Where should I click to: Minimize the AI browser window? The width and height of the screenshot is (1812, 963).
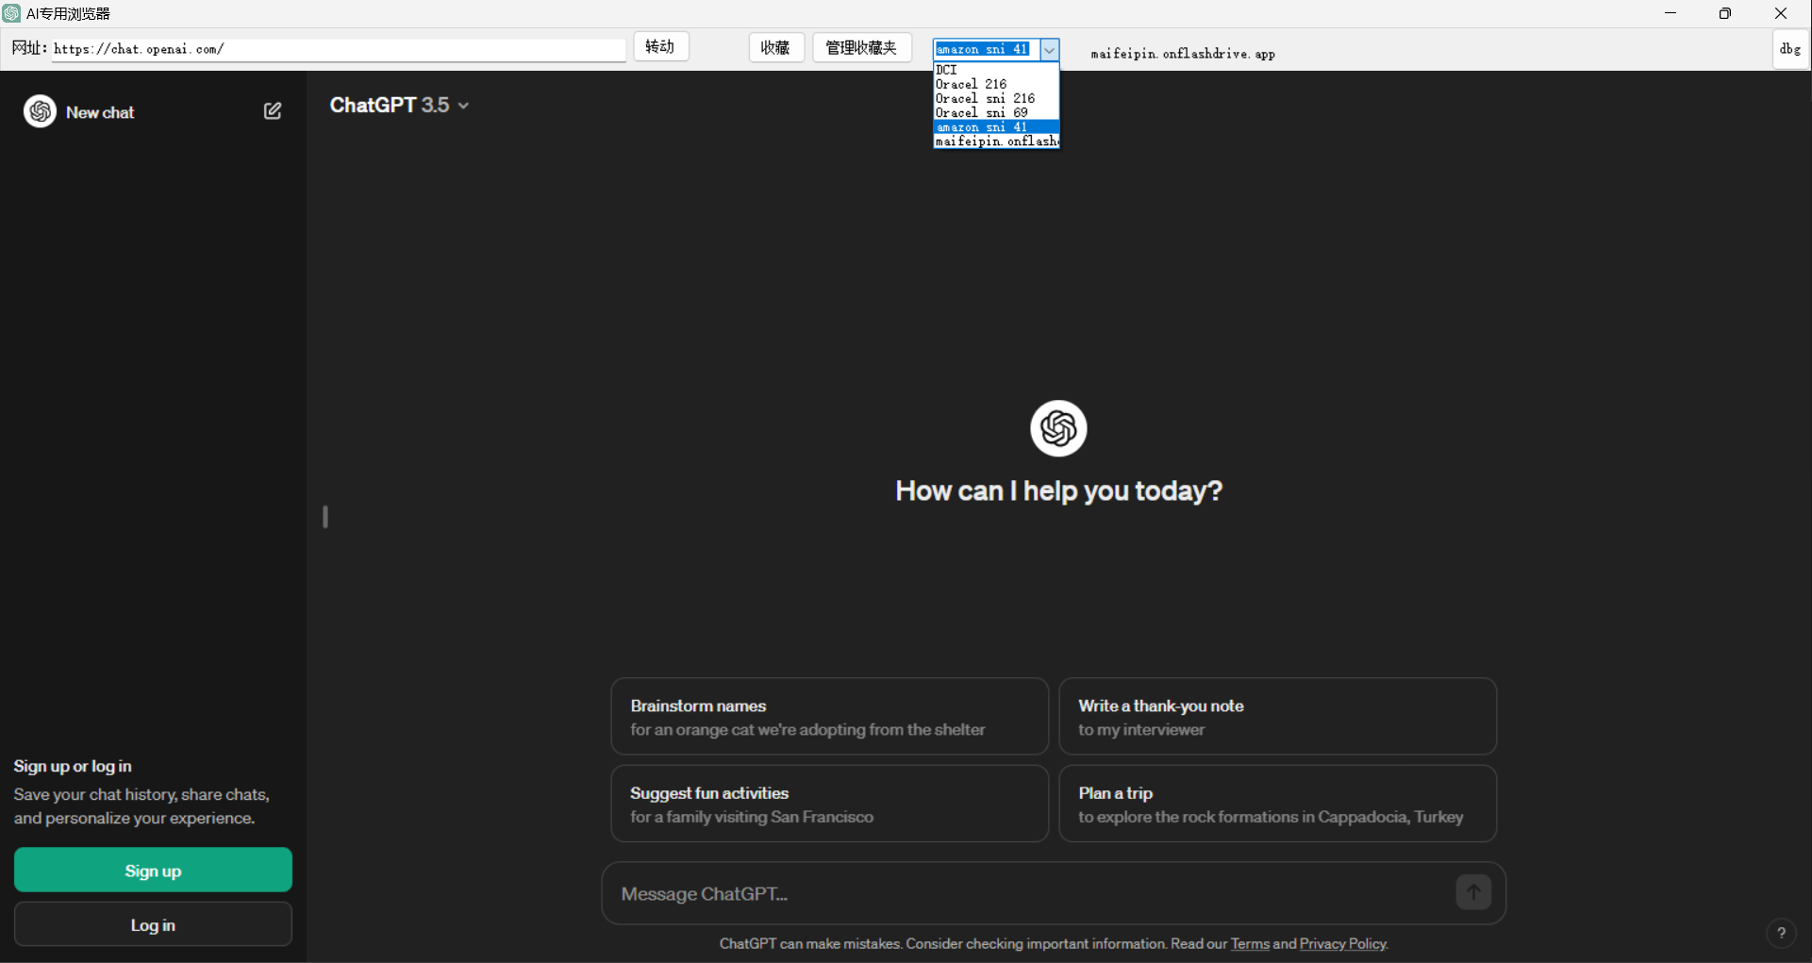tap(1671, 13)
